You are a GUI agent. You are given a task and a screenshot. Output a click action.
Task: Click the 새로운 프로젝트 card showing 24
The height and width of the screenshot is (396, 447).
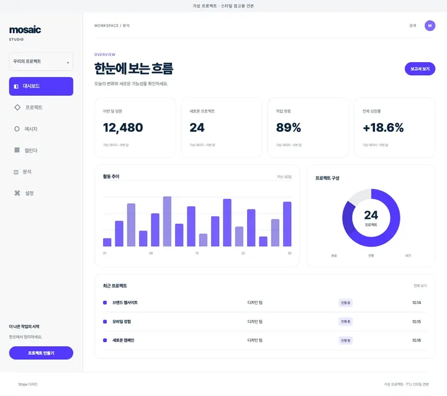[222, 127]
